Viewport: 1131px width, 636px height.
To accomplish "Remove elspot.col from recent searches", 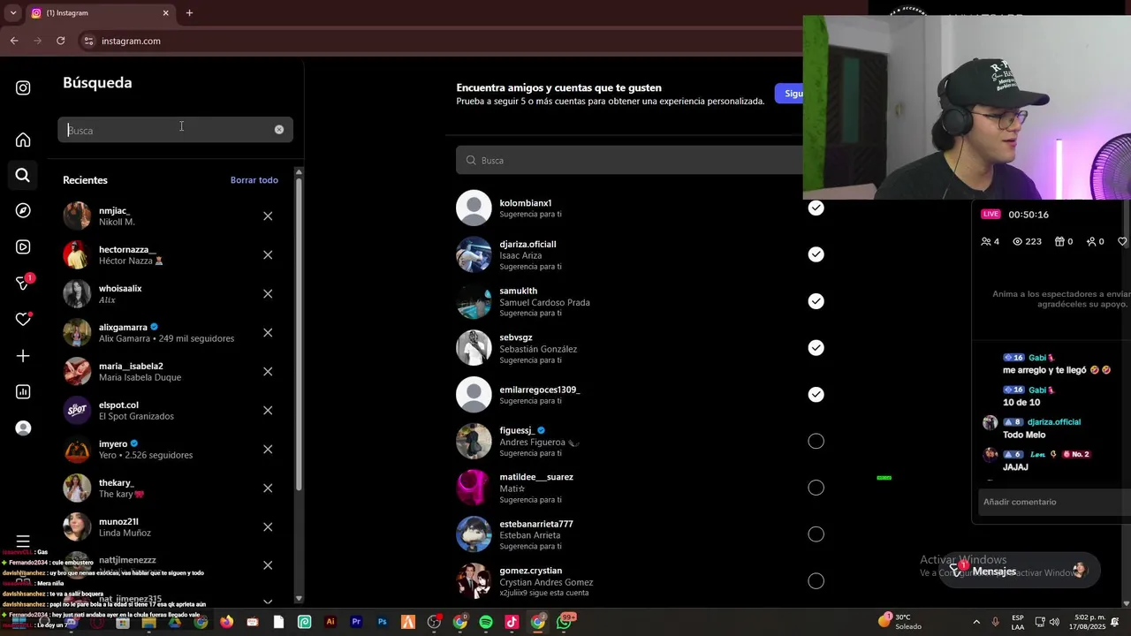I will [x=268, y=410].
